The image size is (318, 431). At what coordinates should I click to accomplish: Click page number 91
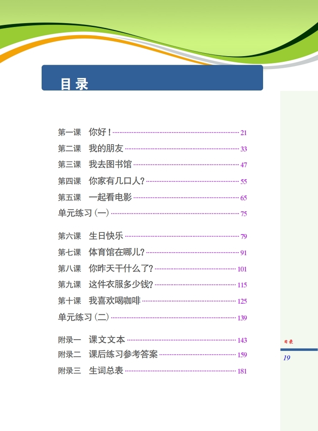pyautogui.click(x=243, y=253)
